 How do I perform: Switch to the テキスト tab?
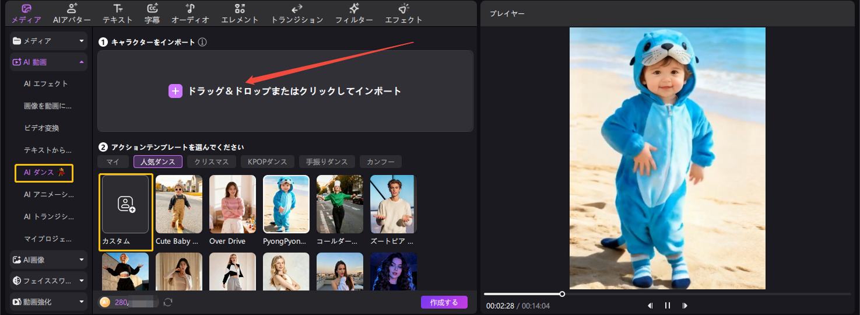pyautogui.click(x=118, y=13)
